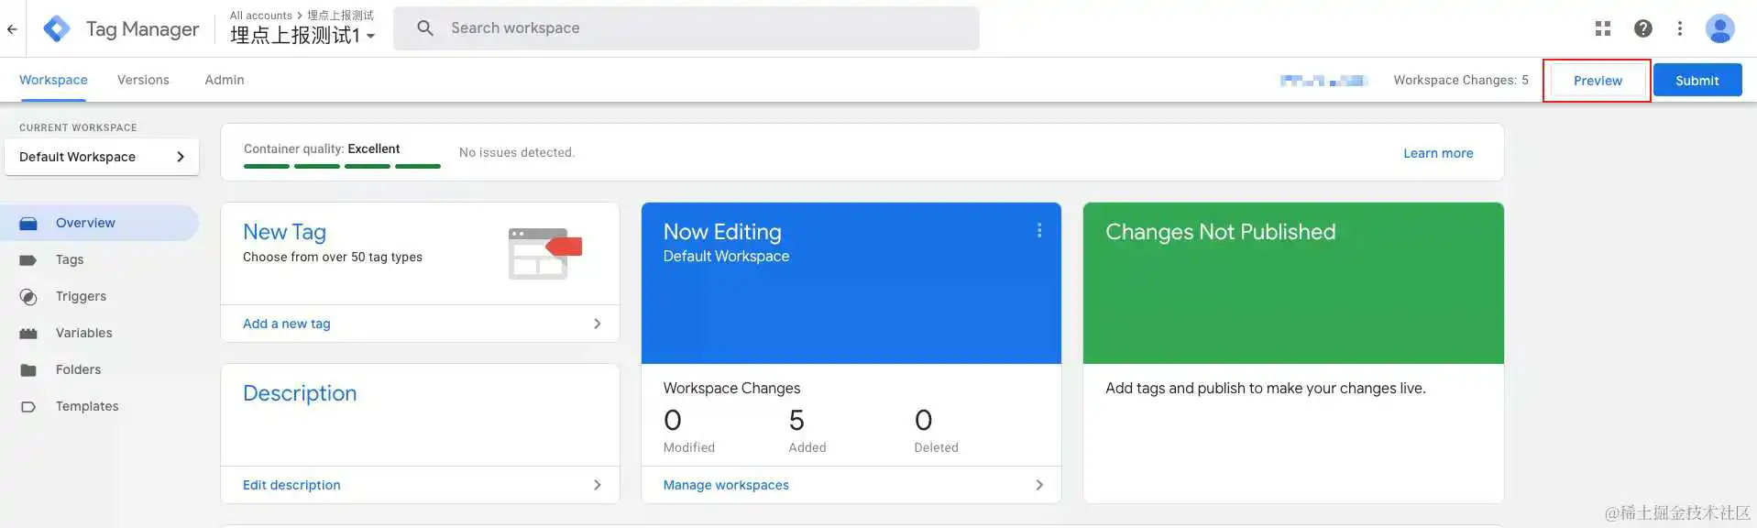Screen dimensions: 1757x528
Task: Expand the Default Workspace selector
Action: 102,157
